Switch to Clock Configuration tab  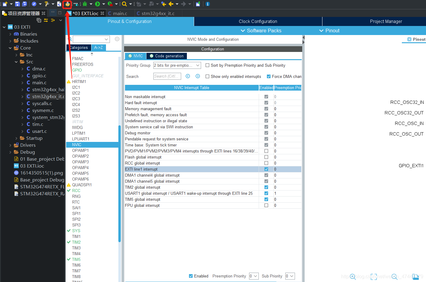[x=258, y=21]
